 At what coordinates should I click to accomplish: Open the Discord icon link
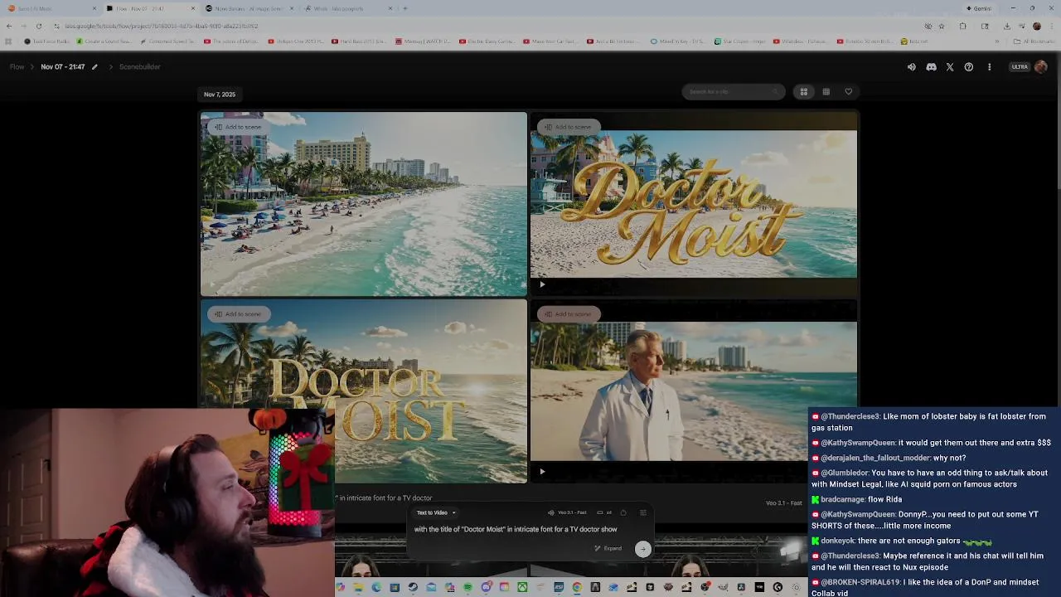931,67
